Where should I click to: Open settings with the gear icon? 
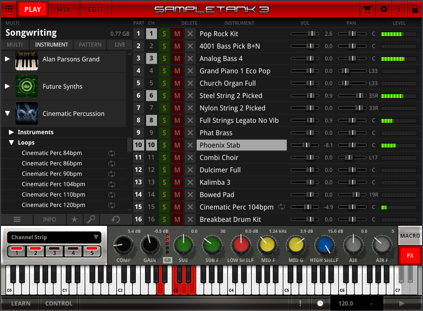click(383, 9)
